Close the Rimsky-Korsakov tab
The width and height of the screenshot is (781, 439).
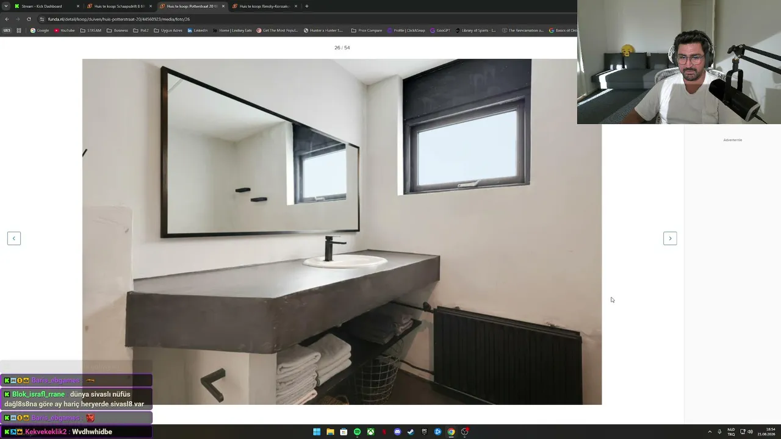[296, 6]
